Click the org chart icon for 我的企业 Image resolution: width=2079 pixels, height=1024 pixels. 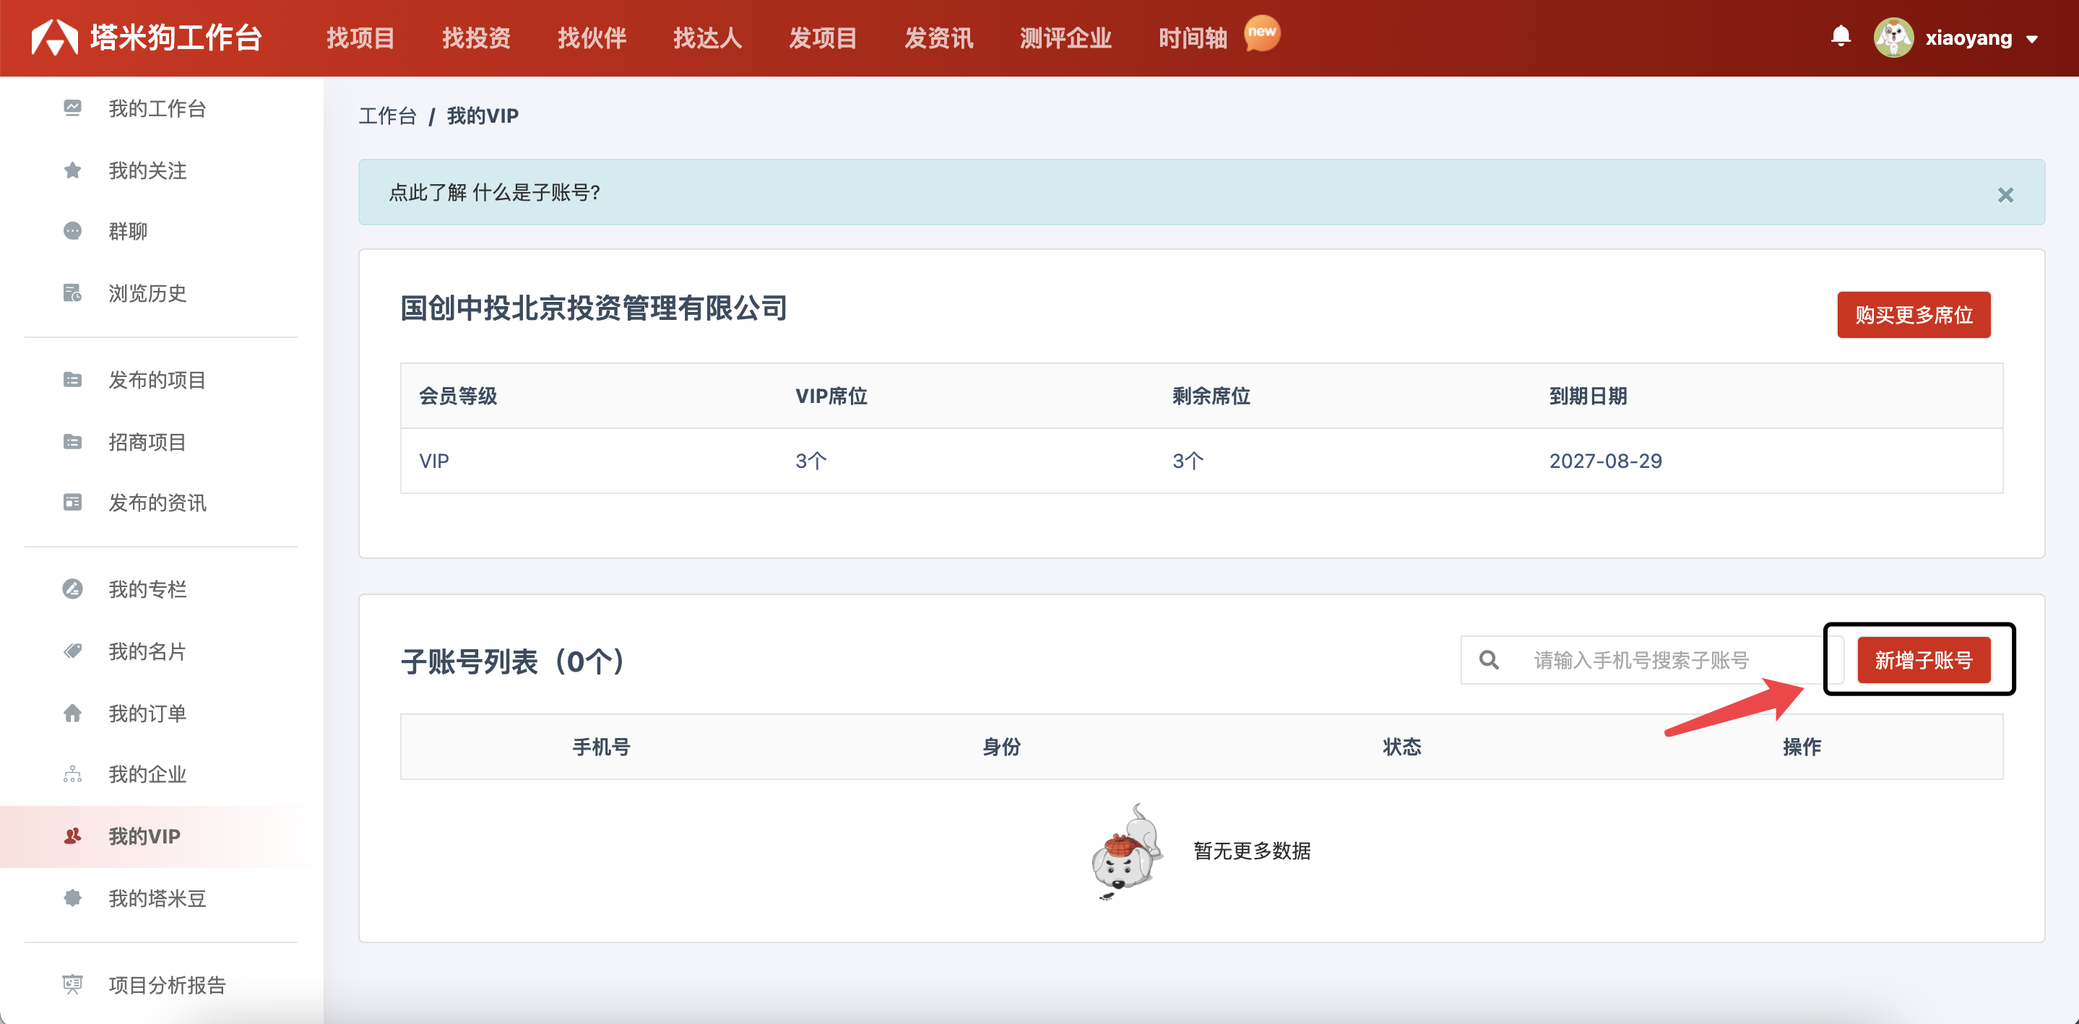click(x=73, y=775)
